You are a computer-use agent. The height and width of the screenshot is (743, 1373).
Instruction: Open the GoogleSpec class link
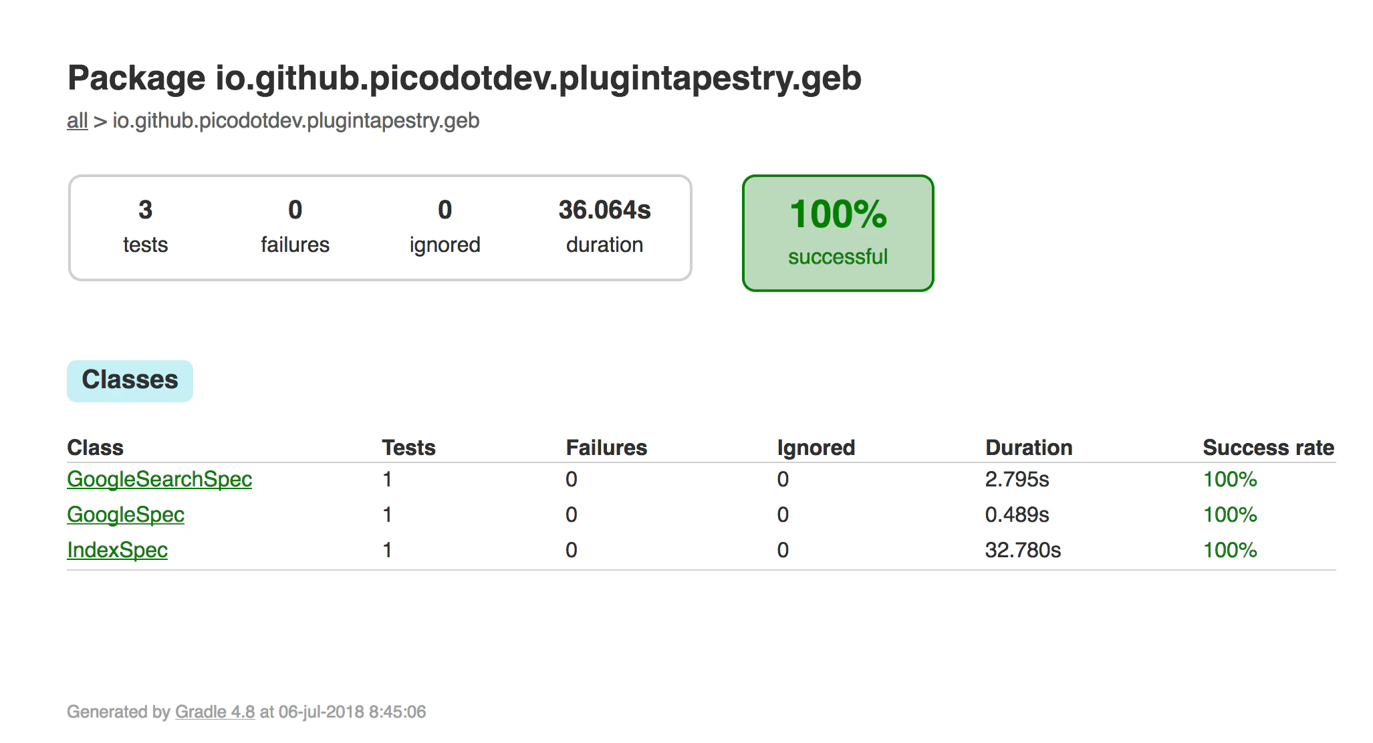click(x=126, y=514)
